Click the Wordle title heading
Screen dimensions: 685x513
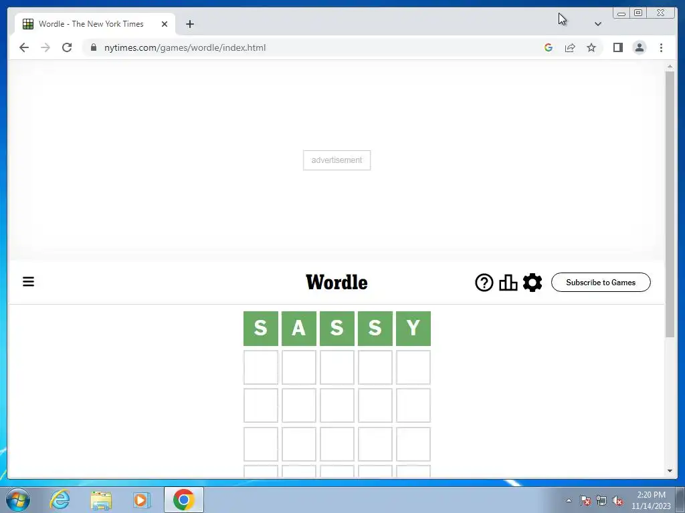[x=337, y=283]
